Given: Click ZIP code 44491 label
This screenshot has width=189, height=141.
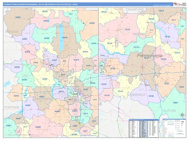Looking at the screenshot, I should point(25,39).
